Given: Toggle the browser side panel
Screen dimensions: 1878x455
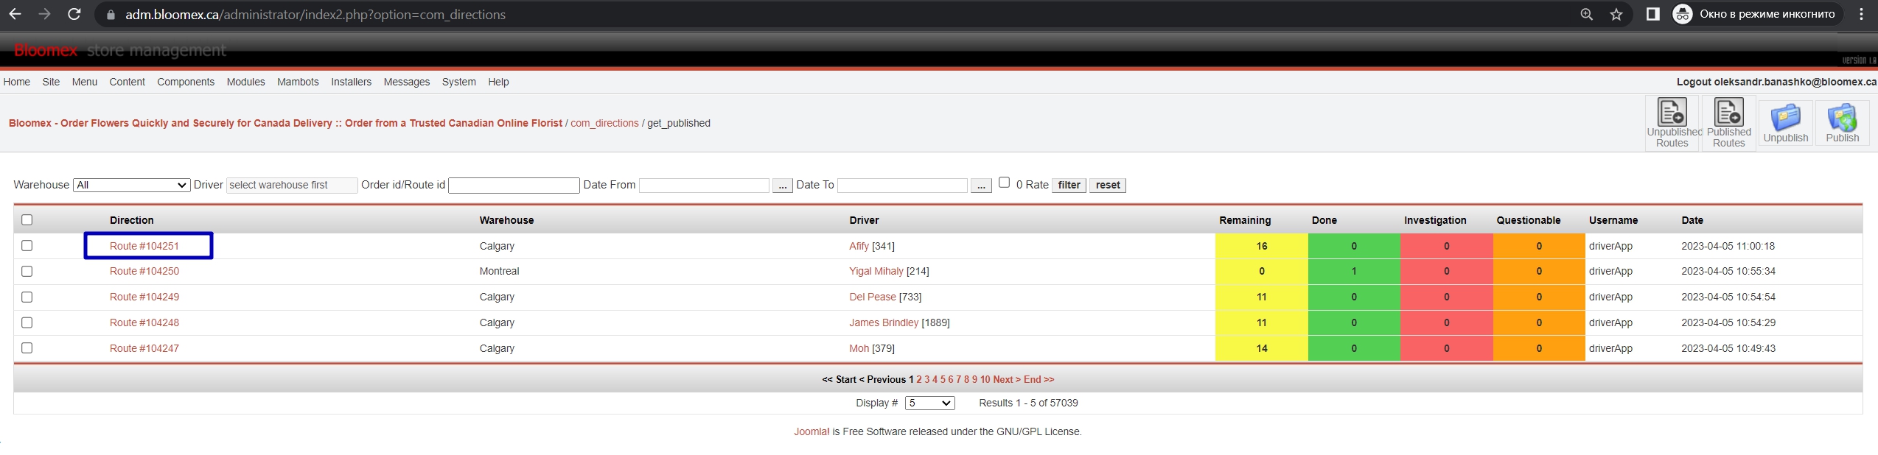Looking at the screenshot, I should click(x=1652, y=14).
